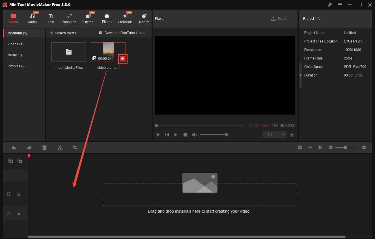
Task: Click the Delete trash icon
Action: 44,148
